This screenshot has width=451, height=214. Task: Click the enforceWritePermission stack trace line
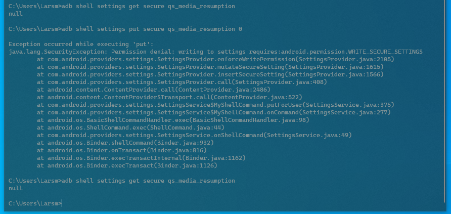click(x=215, y=60)
